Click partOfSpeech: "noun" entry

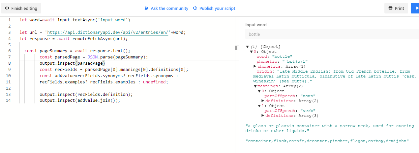(290, 96)
